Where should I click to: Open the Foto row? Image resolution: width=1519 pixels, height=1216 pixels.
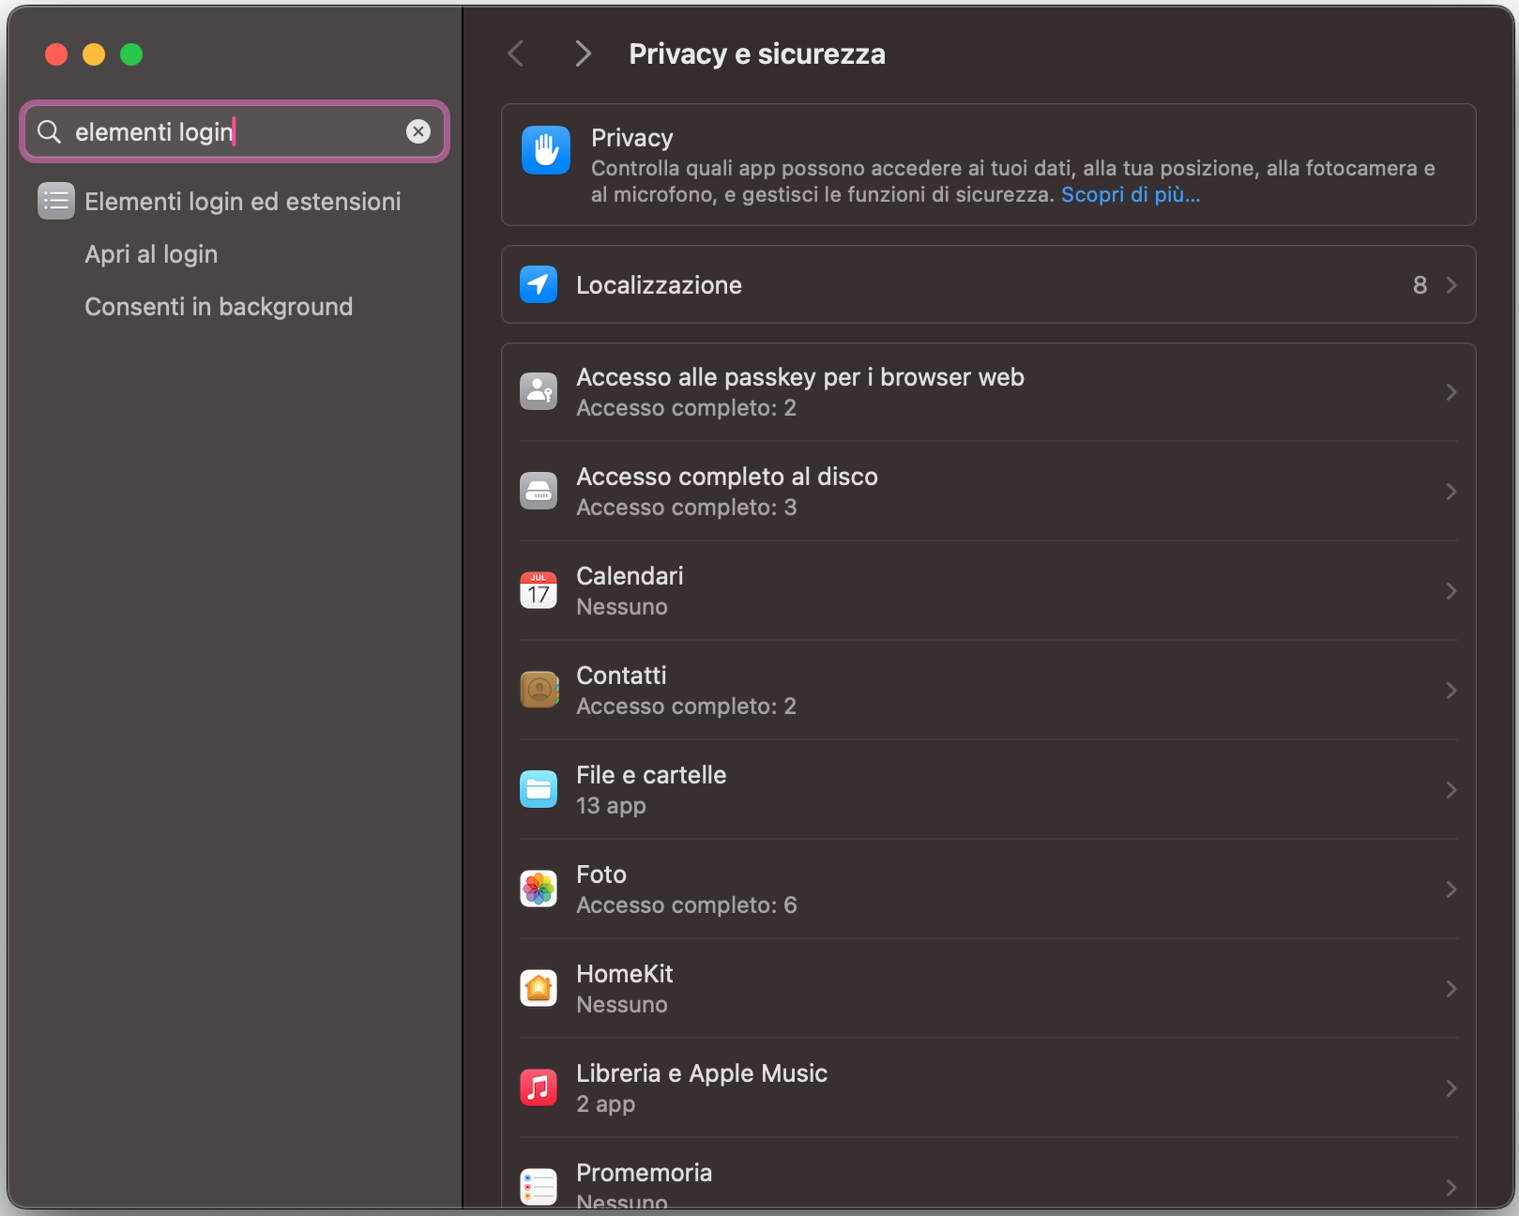988,889
